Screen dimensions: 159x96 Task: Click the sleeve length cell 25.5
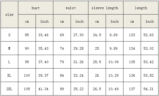tap(97, 62)
